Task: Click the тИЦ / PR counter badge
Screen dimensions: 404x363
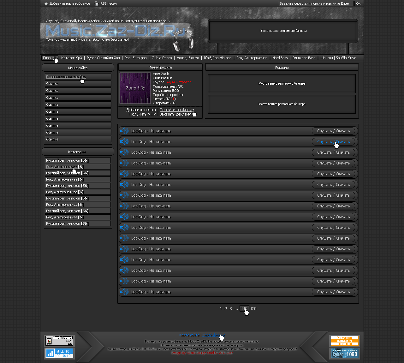Action: [59, 353]
